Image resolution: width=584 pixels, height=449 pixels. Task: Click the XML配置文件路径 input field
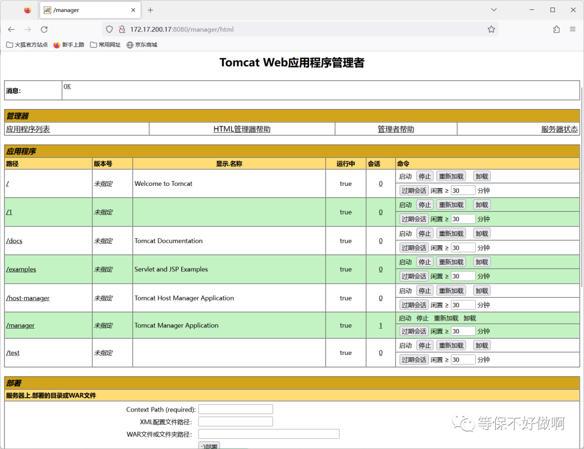235,421
